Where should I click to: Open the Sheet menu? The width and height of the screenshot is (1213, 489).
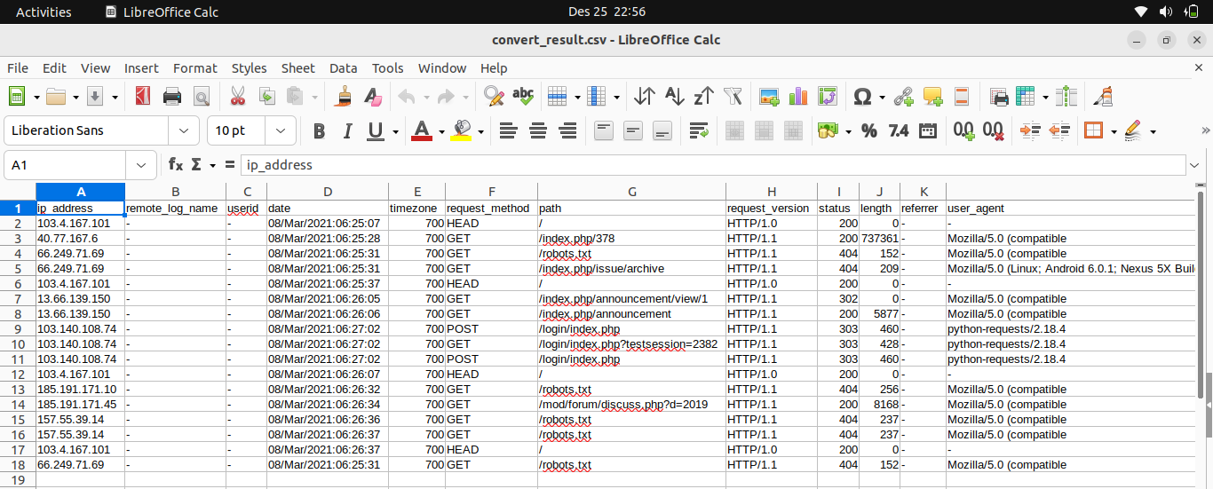pos(298,67)
